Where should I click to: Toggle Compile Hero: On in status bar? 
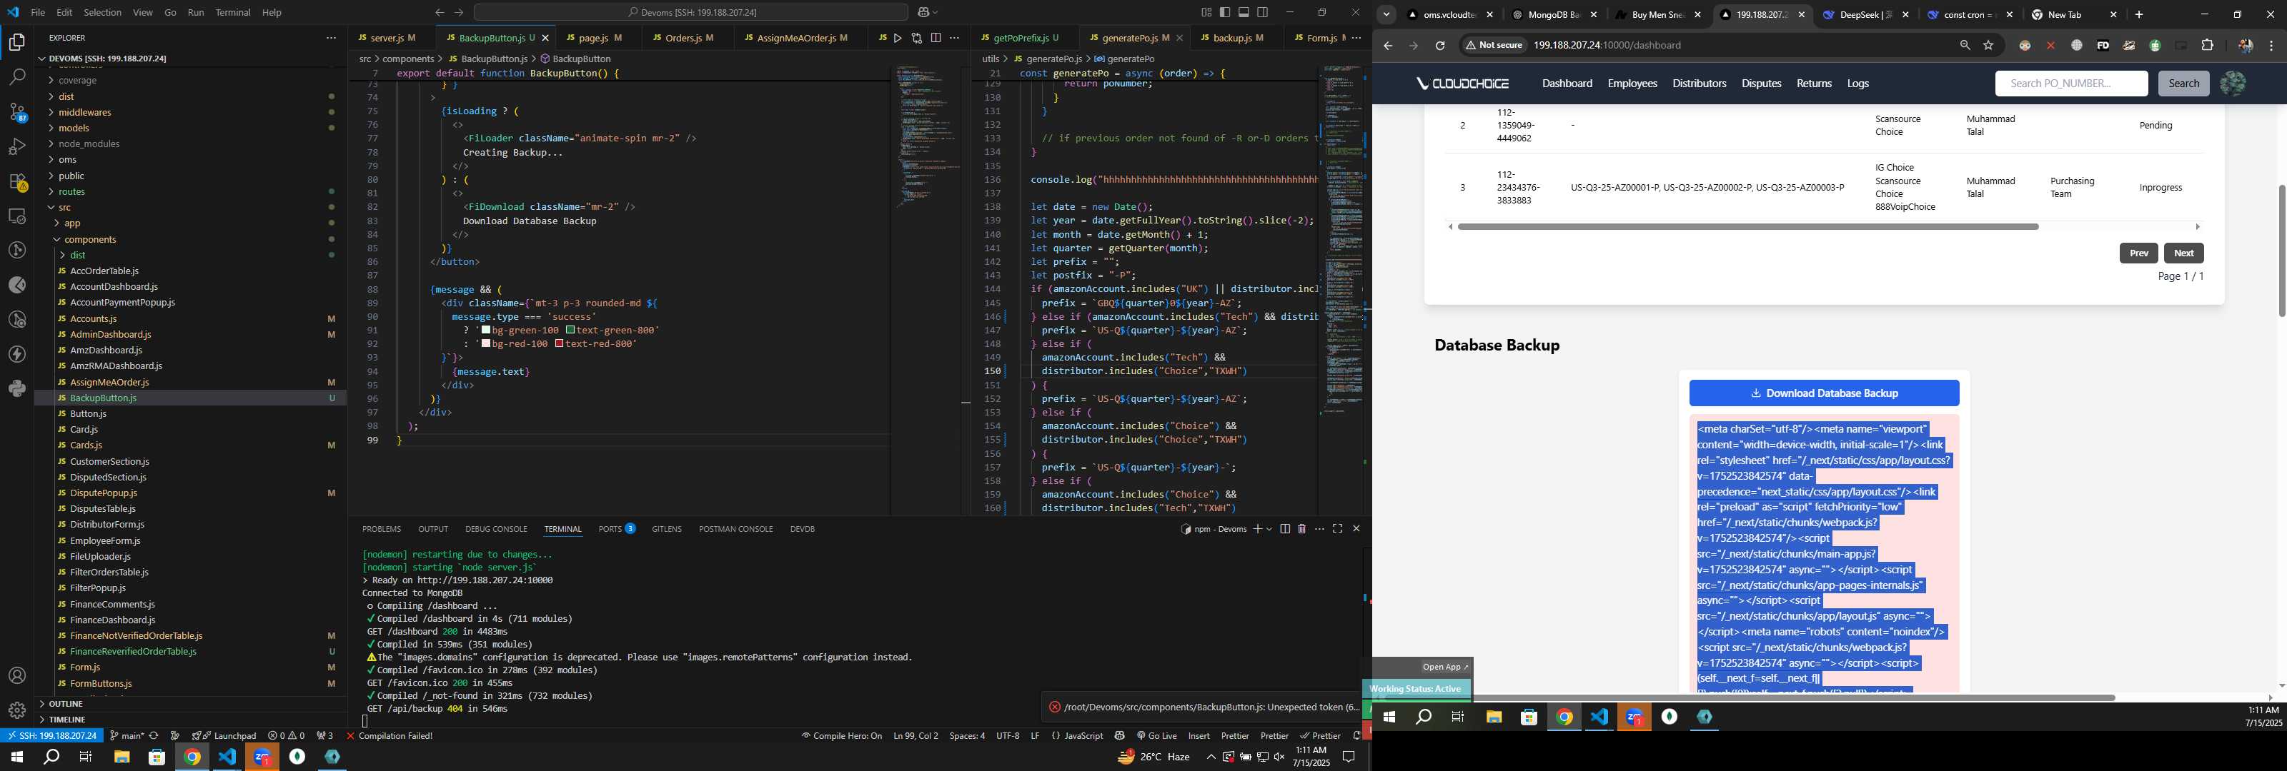click(842, 735)
